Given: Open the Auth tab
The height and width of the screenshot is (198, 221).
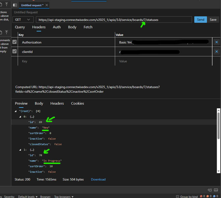Looking at the screenshot, I should coord(57,27).
